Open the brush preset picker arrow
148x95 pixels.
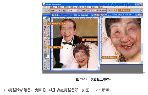tap(59, 10)
